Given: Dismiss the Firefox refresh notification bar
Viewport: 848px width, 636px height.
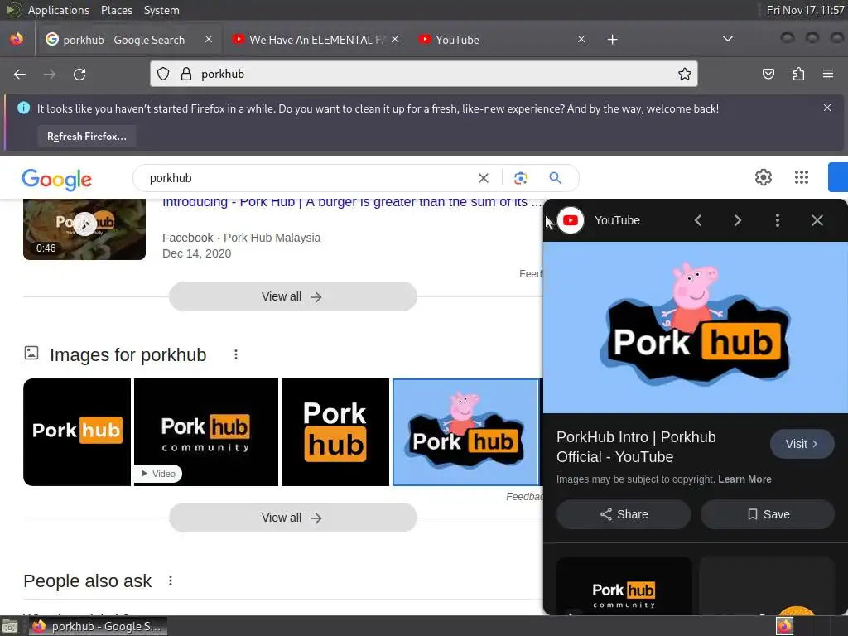Looking at the screenshot, I should click(827, 108).
